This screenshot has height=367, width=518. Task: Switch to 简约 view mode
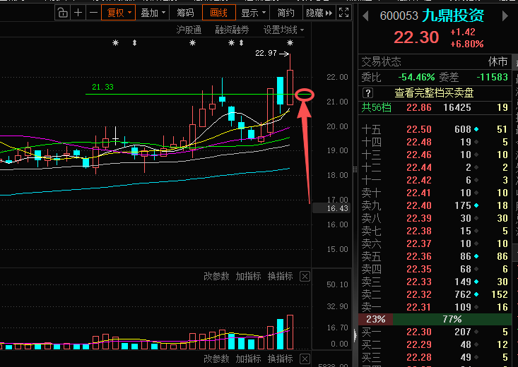tap(286, 13)
